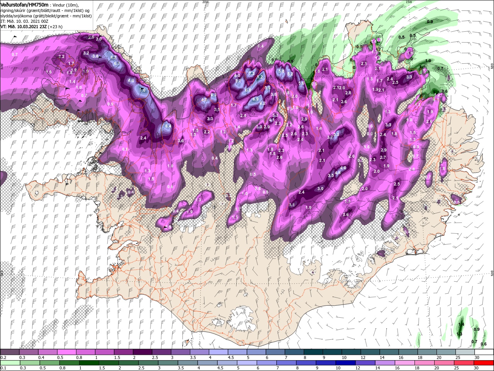This screenshot has height=371, width=494.
Task: Select upper legend swatch between 25 and 30
Action: 465,352
